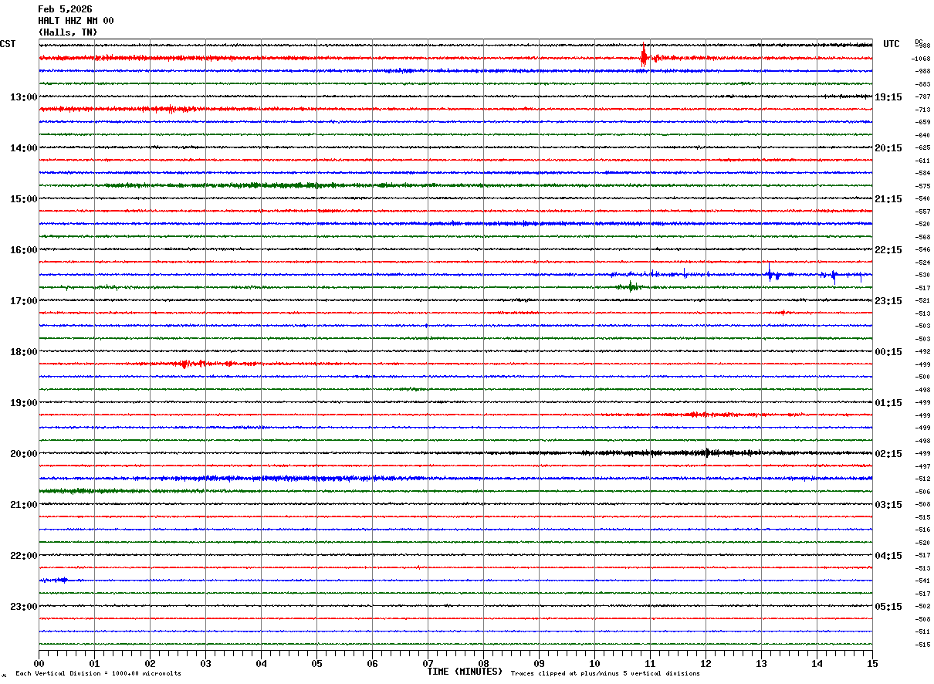
Task: Select the 23:00 CST time label
Action: [23, 607]
